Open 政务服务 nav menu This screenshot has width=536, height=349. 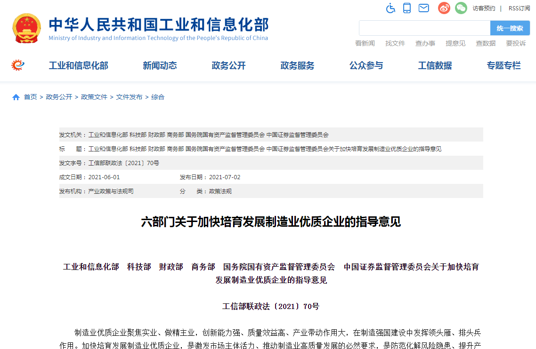click(297, 65)
